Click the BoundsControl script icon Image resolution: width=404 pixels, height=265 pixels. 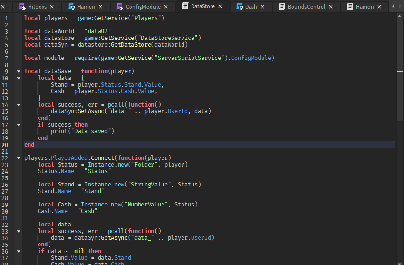(x=282, y=6)
